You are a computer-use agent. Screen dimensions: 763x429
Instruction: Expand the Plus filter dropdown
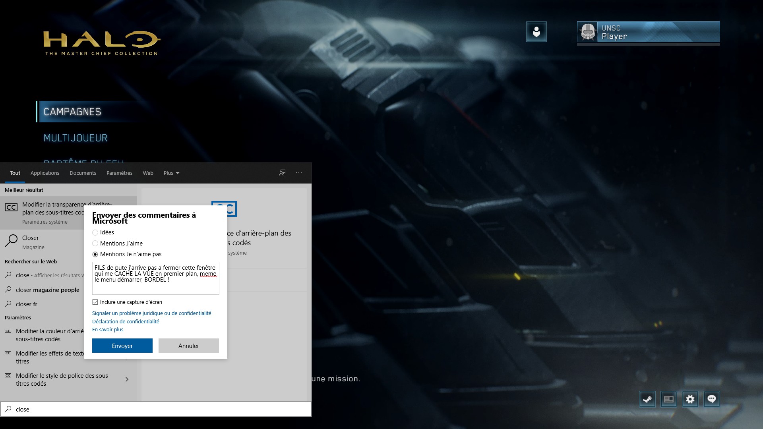tap(172, 173)
